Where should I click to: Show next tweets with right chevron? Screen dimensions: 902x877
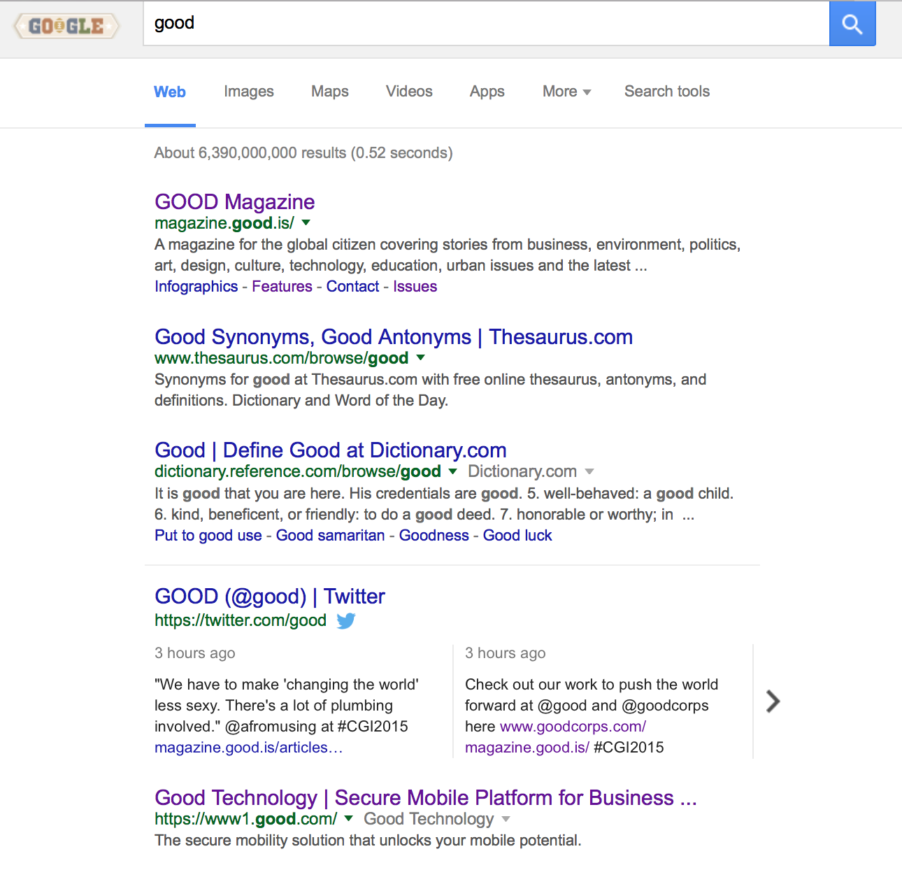coord(773,701)
